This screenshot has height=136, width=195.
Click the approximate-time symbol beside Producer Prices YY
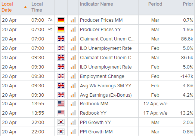coord(50,29)
